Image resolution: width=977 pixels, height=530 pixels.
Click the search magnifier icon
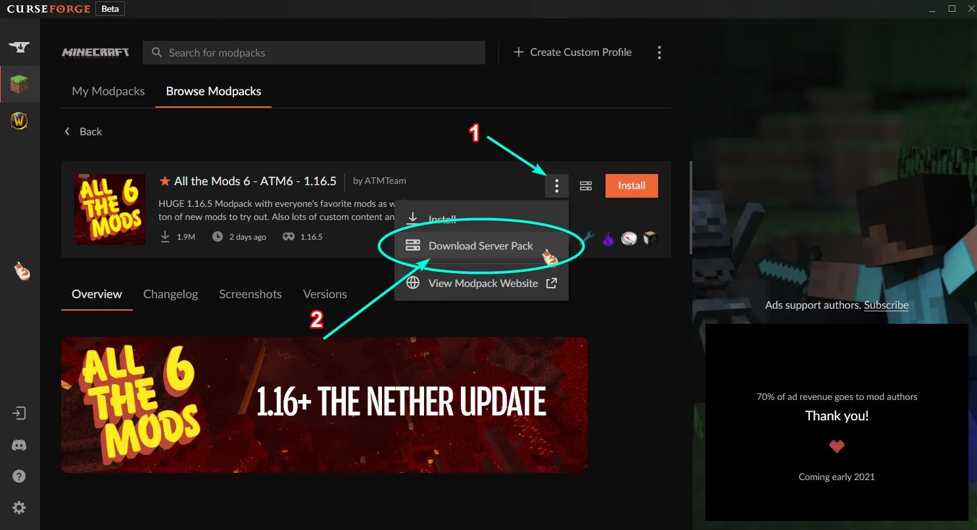[156, 53]
